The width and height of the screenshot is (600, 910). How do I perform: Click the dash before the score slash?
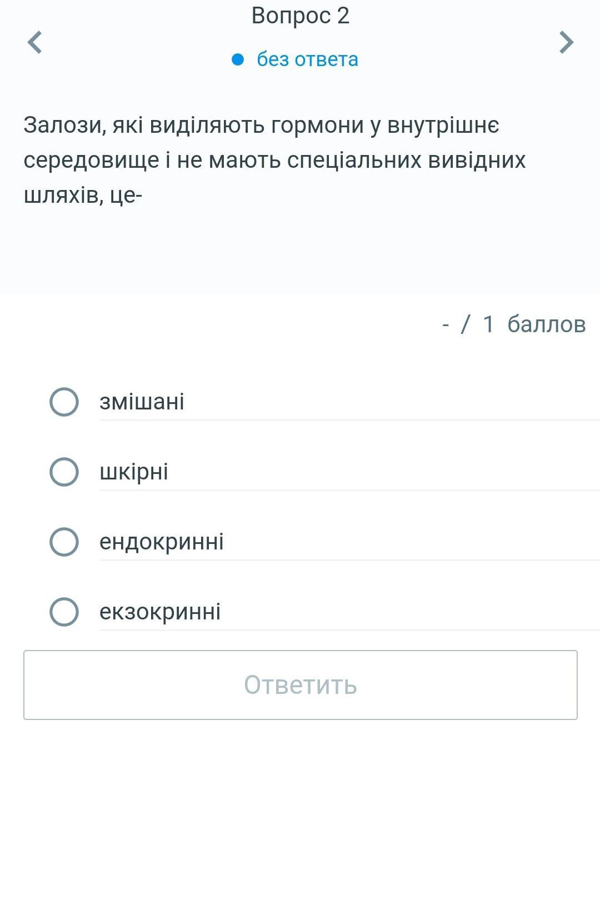click(446, 324)
